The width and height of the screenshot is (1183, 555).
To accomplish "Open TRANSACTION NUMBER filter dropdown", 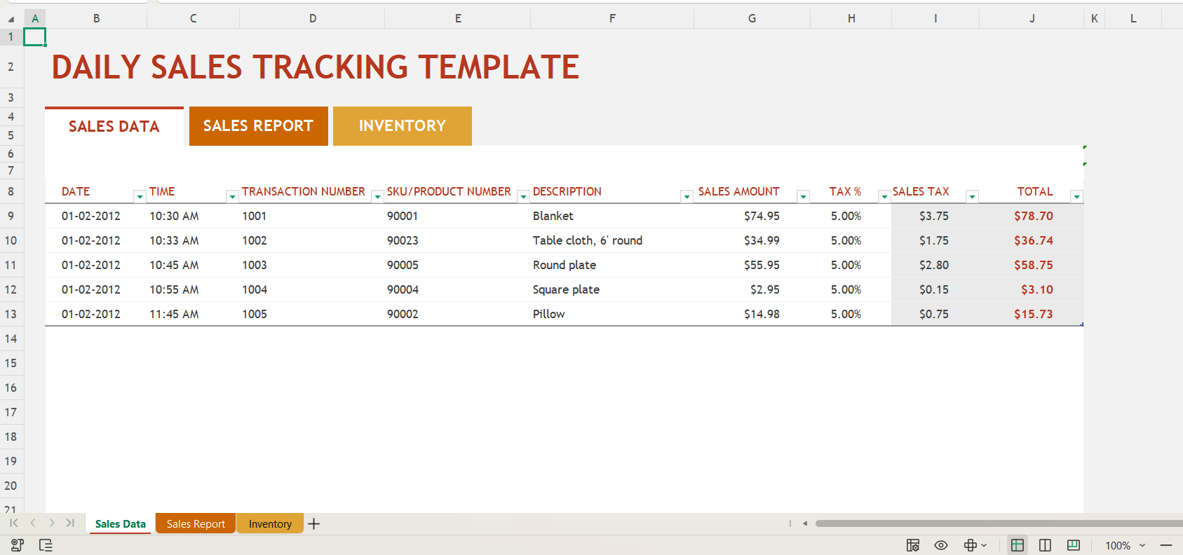I will pyautogui.click(x=377, y=197).
